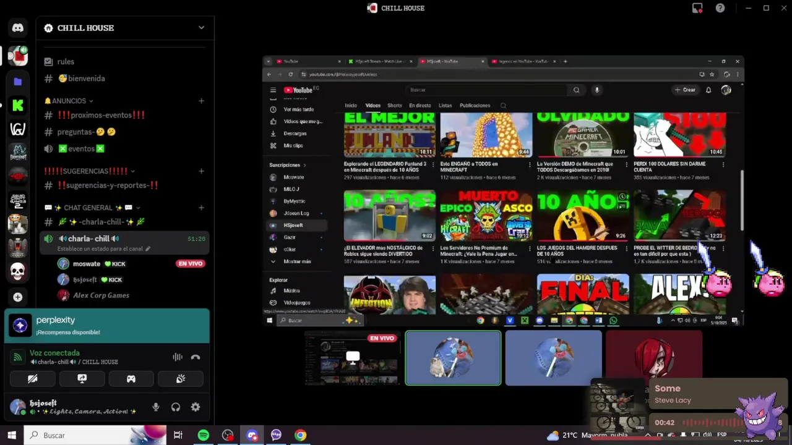Collapse the SUGERENCIAS category
The width and height of the screenshot is (792, 445).
pos(132,171)
